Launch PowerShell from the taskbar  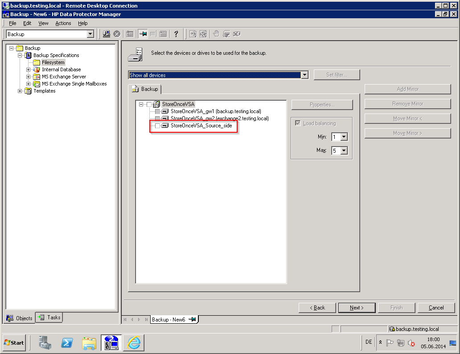point(67,342)
